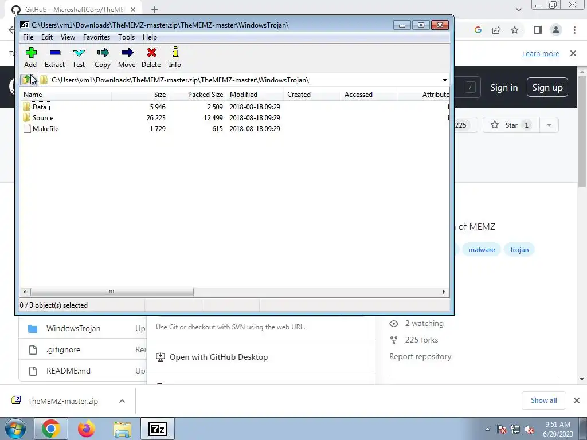Viewport: 587px width, 440px height.
Task: Sort by the Packed Size column header
Action: tap(197, 95)
